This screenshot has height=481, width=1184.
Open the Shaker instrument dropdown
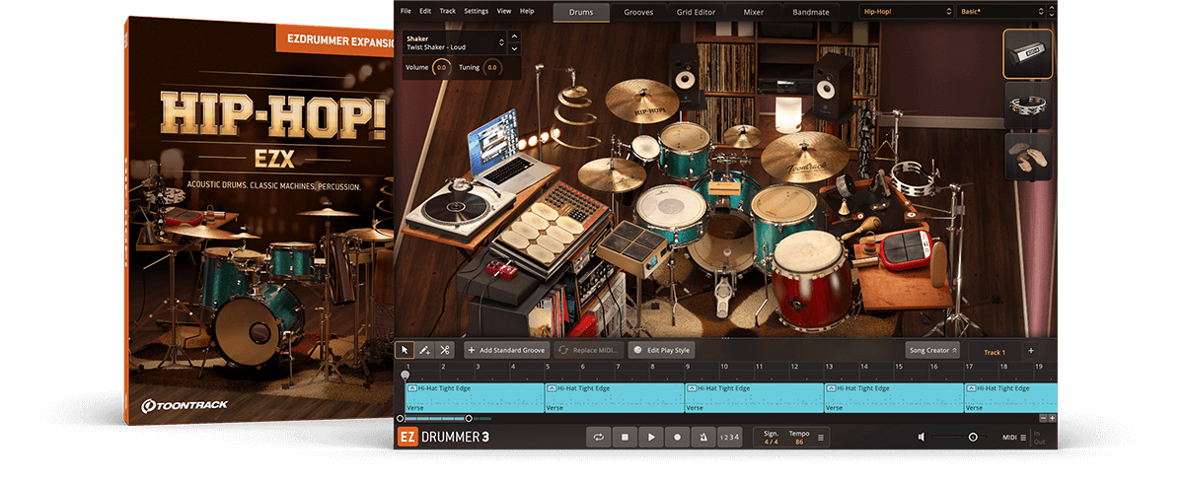(453, 42)
